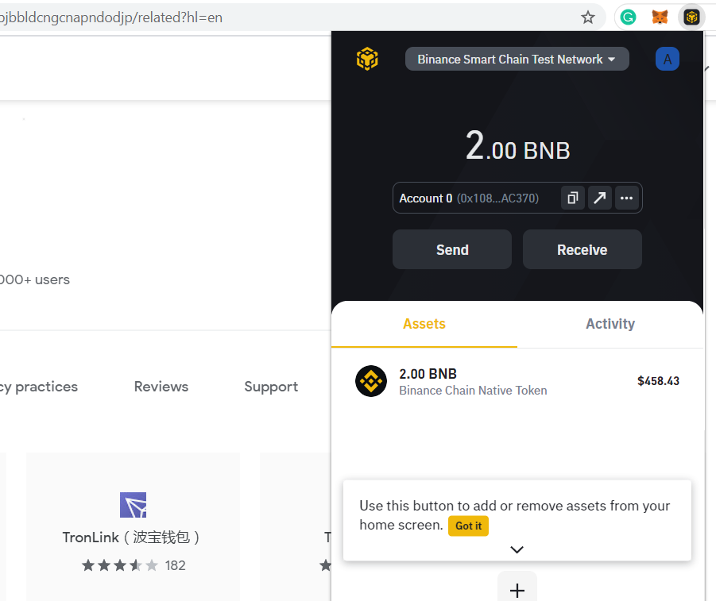Image resolution: width=716 pixels, height=601 pixels.
Task: Click the 182 ratings count for TronLink
Action: click(x=176, y=565)
